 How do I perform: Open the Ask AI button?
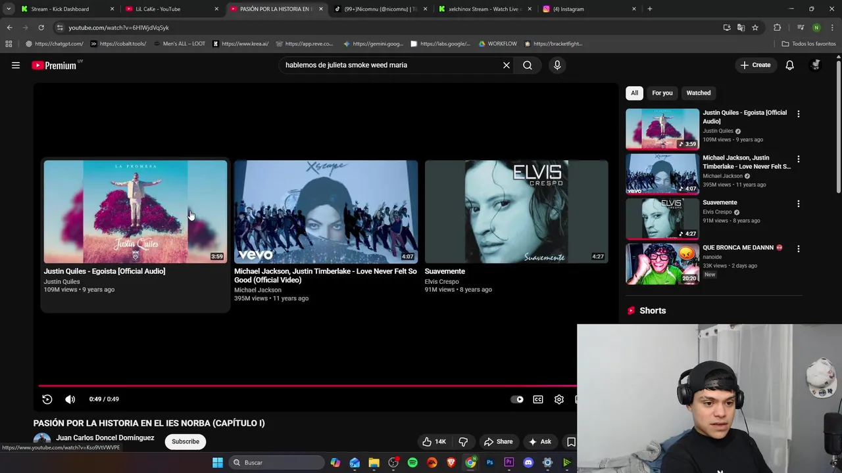pyautogui.click(x=540, y=441)
